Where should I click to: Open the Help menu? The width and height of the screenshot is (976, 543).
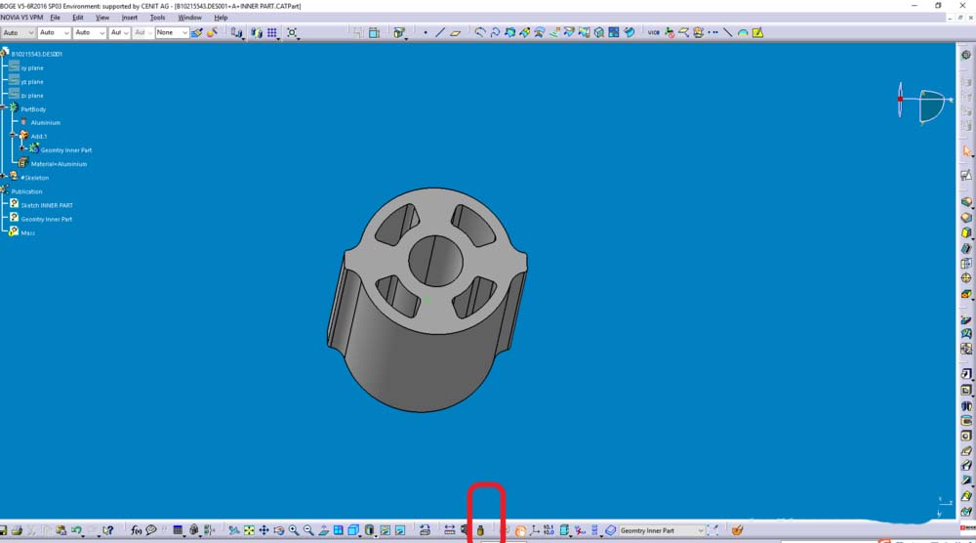(x=221, y=18)
